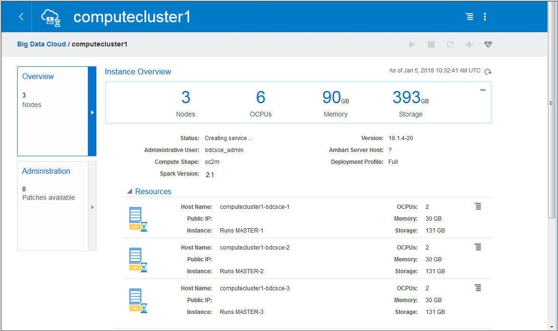Open the menu for node MASTER-3

click(x=478, y=287)
